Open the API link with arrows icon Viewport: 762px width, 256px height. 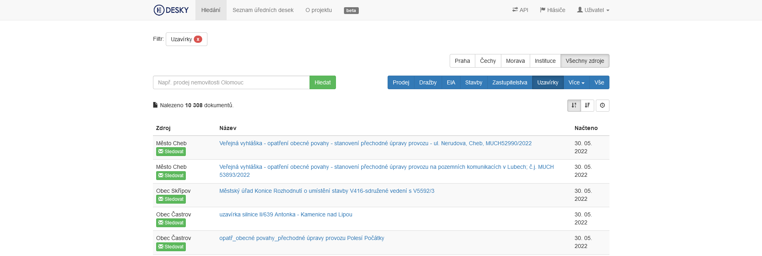520,10
